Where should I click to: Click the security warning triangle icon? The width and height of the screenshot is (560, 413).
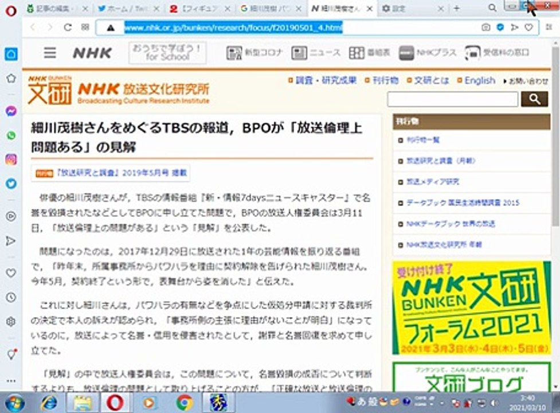(x=111, y=28)
